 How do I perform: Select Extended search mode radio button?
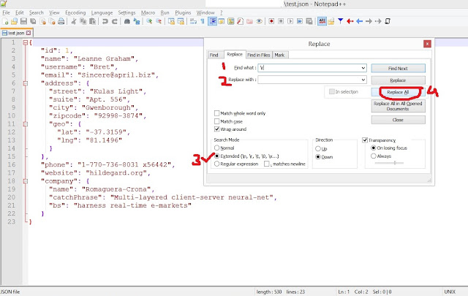tap(216, 156)
